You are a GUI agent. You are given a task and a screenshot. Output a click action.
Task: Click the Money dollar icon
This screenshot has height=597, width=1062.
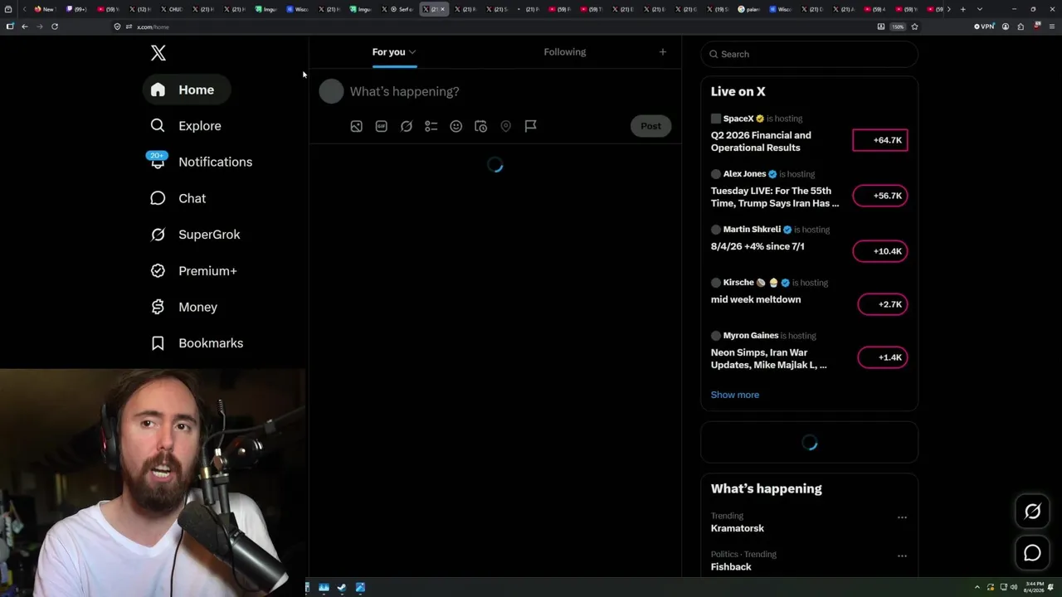click(x=158, y=307)
